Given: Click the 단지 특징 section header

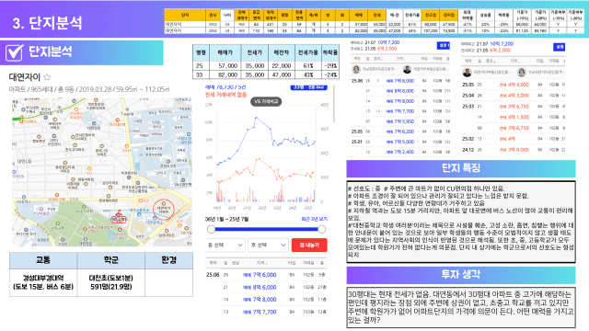Looking at the screenshot, I should coord(461,168).
